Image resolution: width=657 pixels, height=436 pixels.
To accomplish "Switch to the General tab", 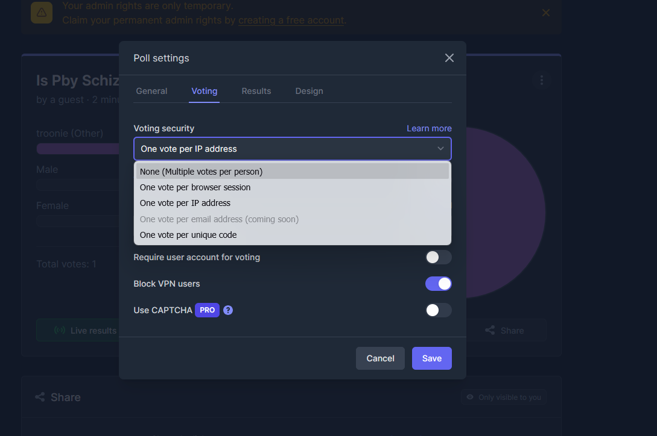I will (x=151, y=91).
